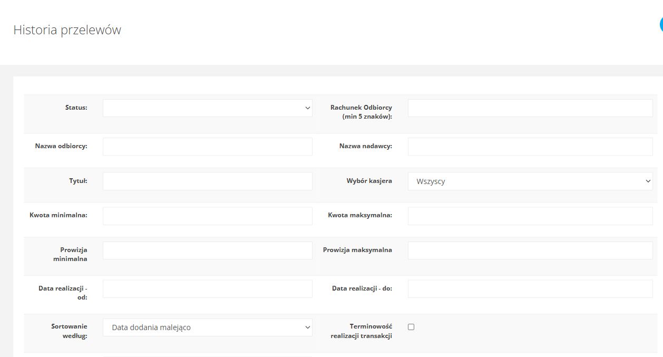Click the Data realizacji - do field
663x357 pixels.
pos(530,289)
